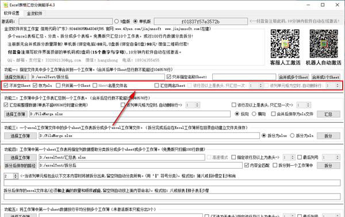Image resolution: width=345 pixels, height=217 pixels.
Task: Enable the 最后列号 checkbox in 功能四
Action: [300, 157]
